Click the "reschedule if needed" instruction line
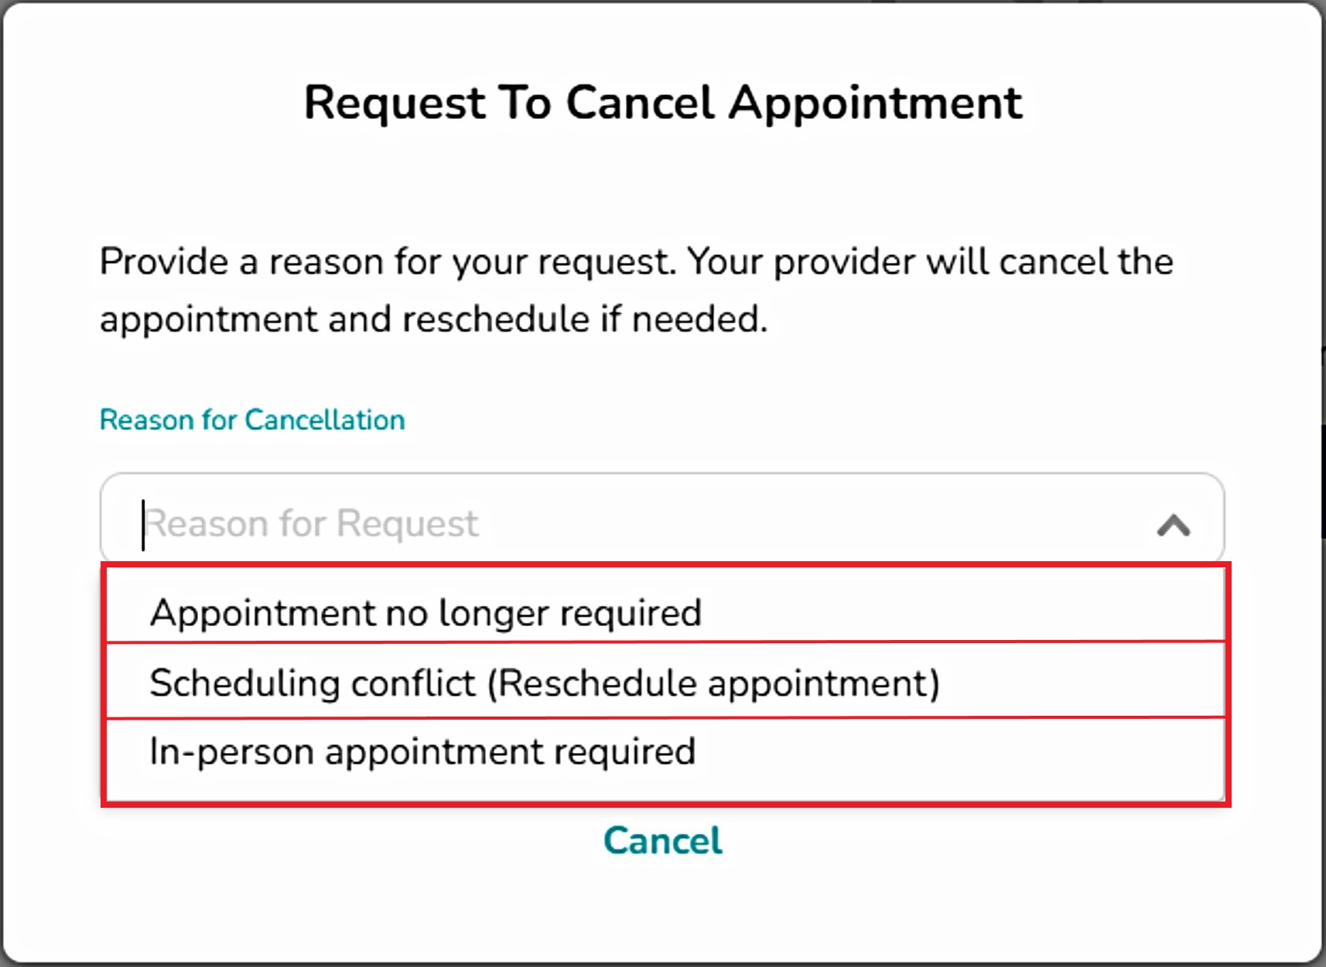This screenshot has width=1326, height=967. (x=433, y=319)
